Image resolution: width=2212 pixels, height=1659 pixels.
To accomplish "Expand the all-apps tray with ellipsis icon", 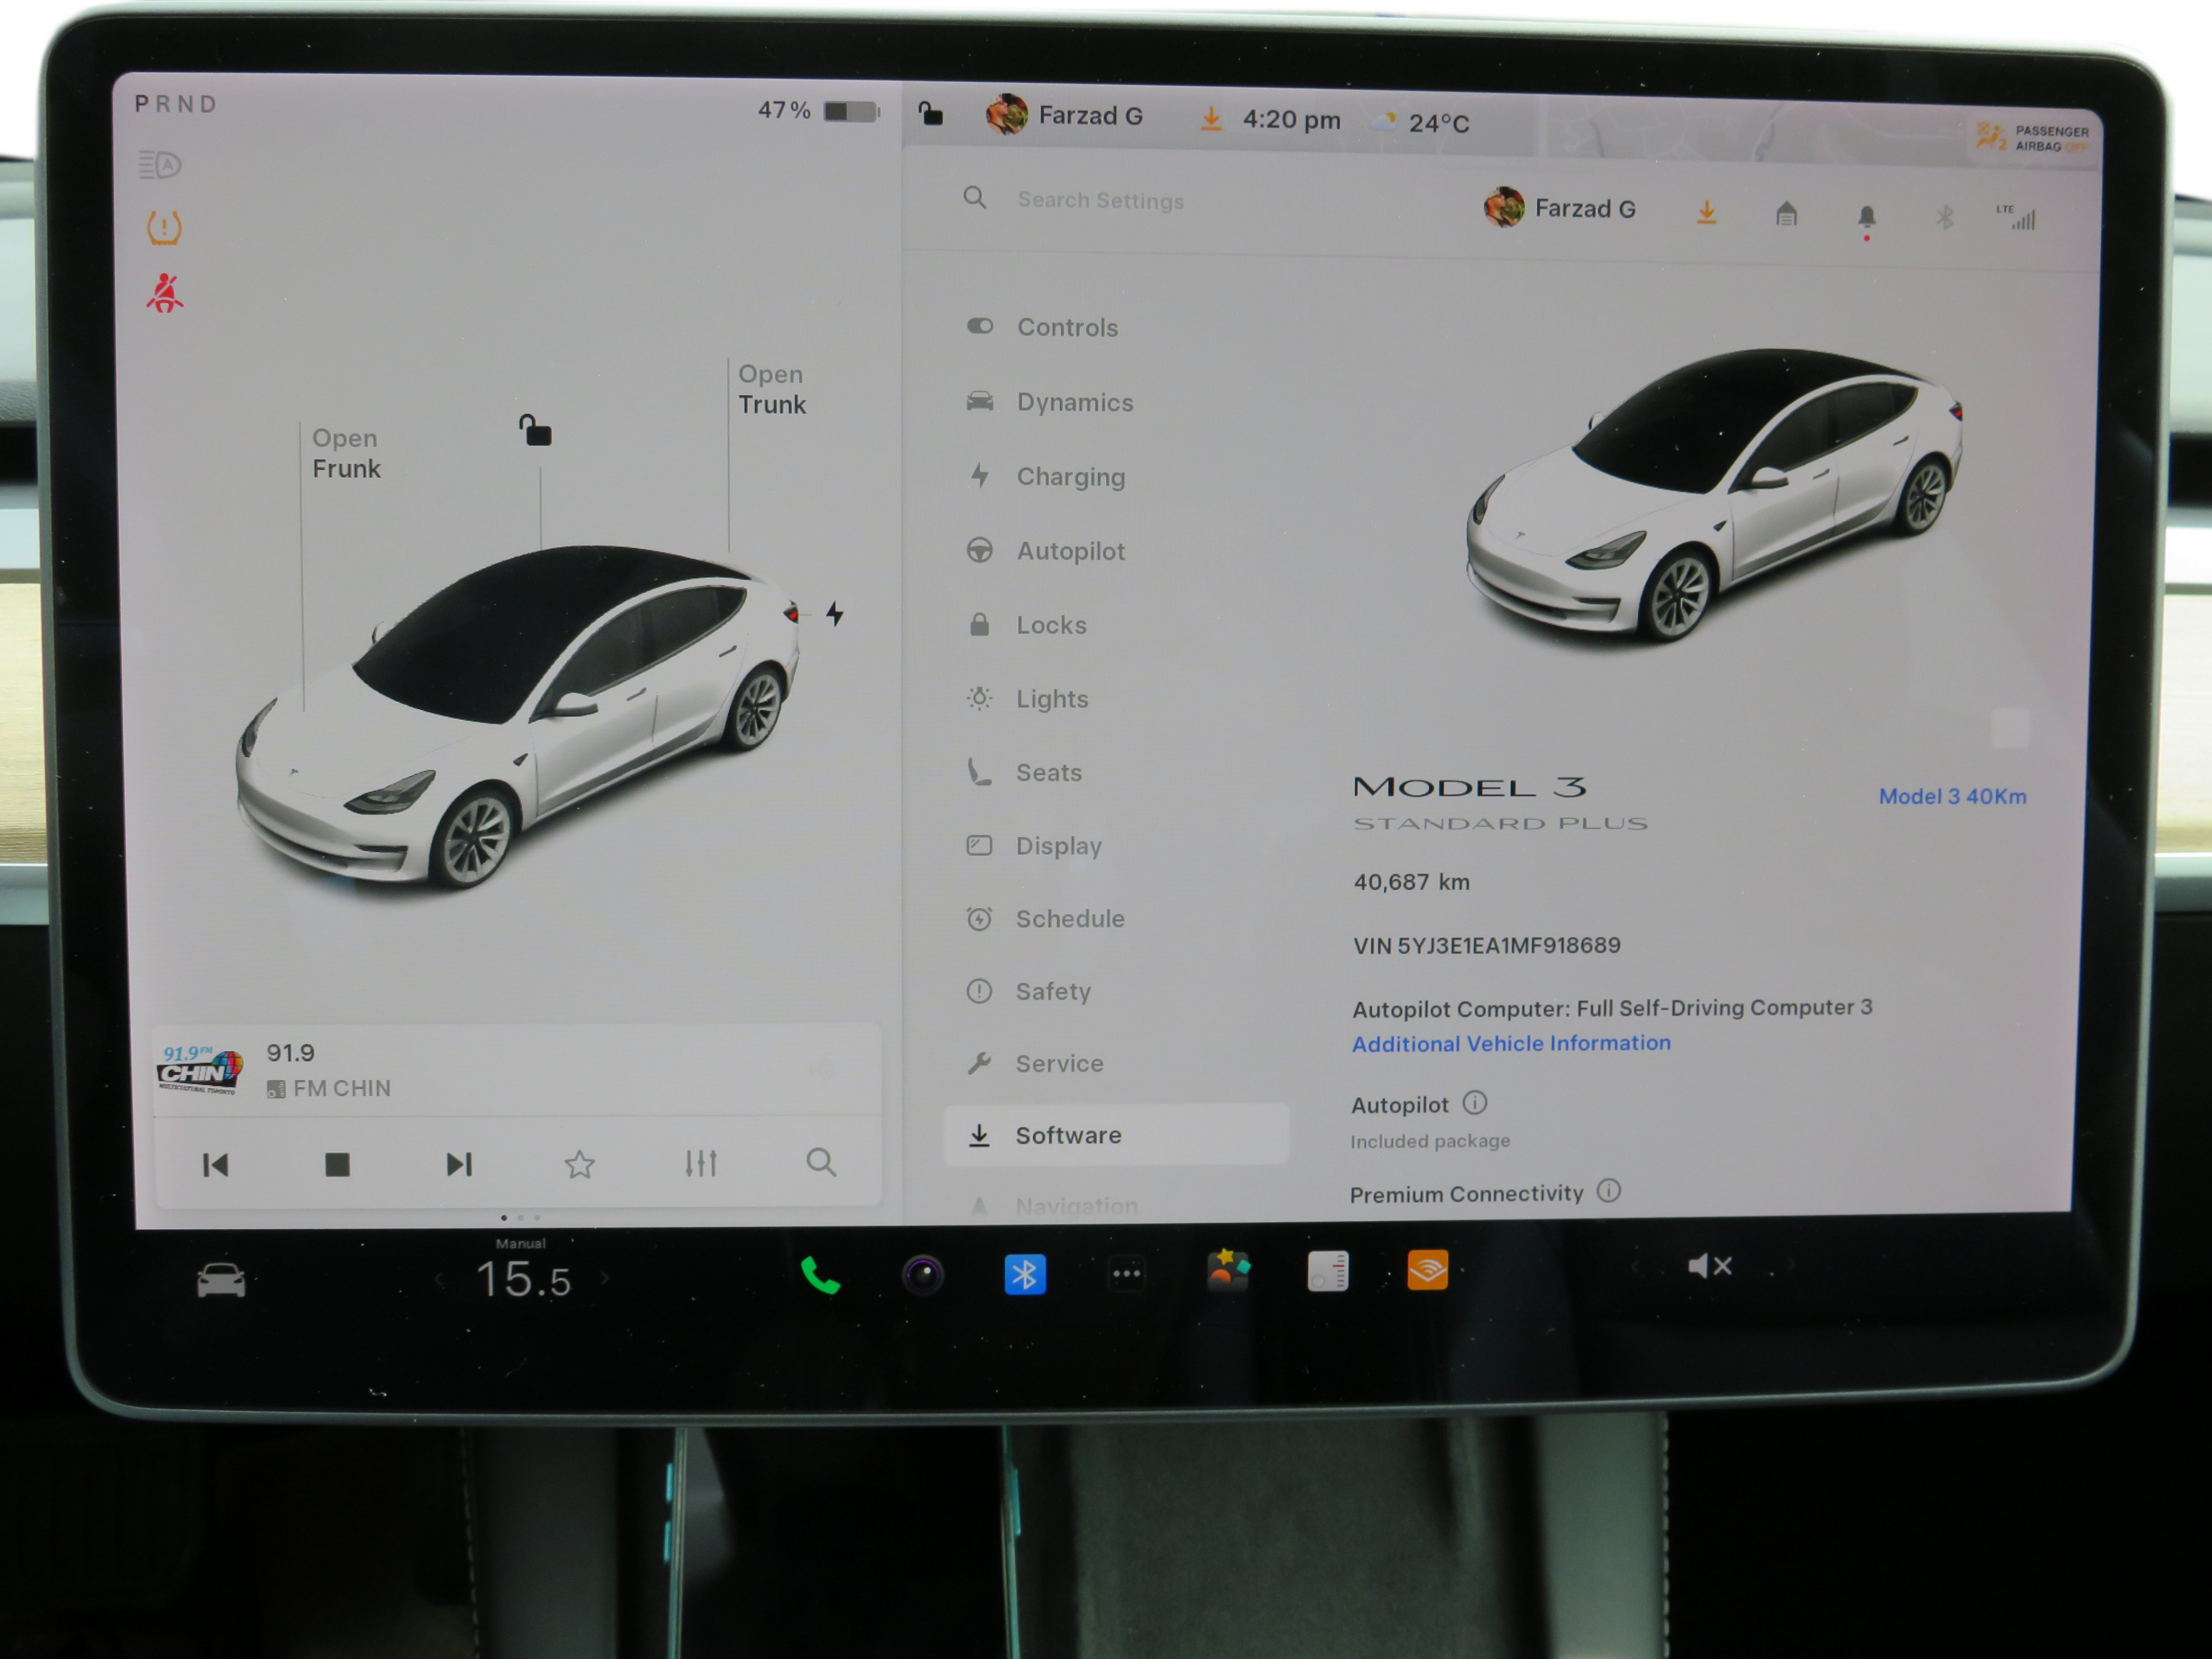I will tap(1127, 1272).
